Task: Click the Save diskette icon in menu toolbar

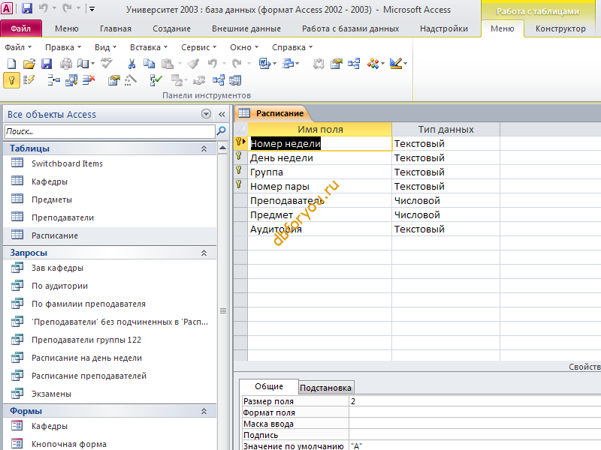Action: click(47, 64)
